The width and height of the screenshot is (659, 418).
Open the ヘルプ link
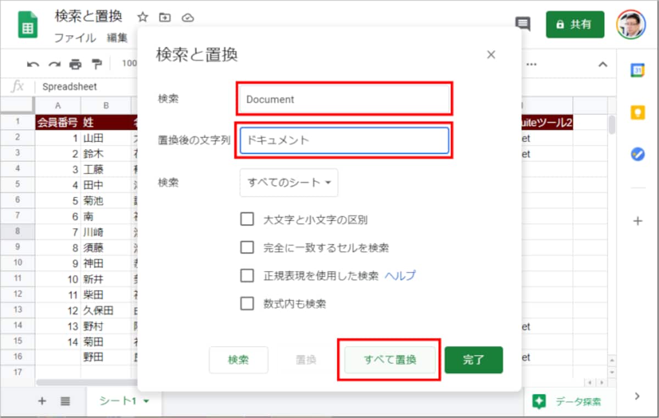[x=400, y=276]
